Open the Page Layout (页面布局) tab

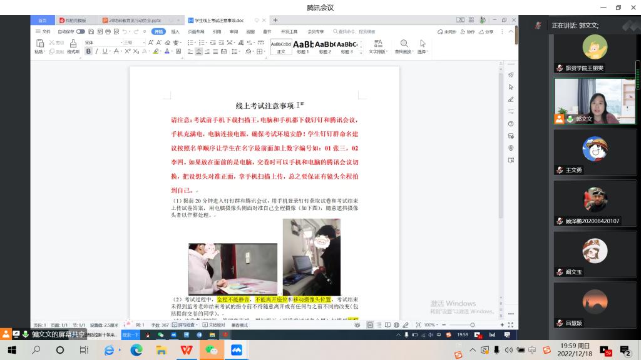point(196,31)
